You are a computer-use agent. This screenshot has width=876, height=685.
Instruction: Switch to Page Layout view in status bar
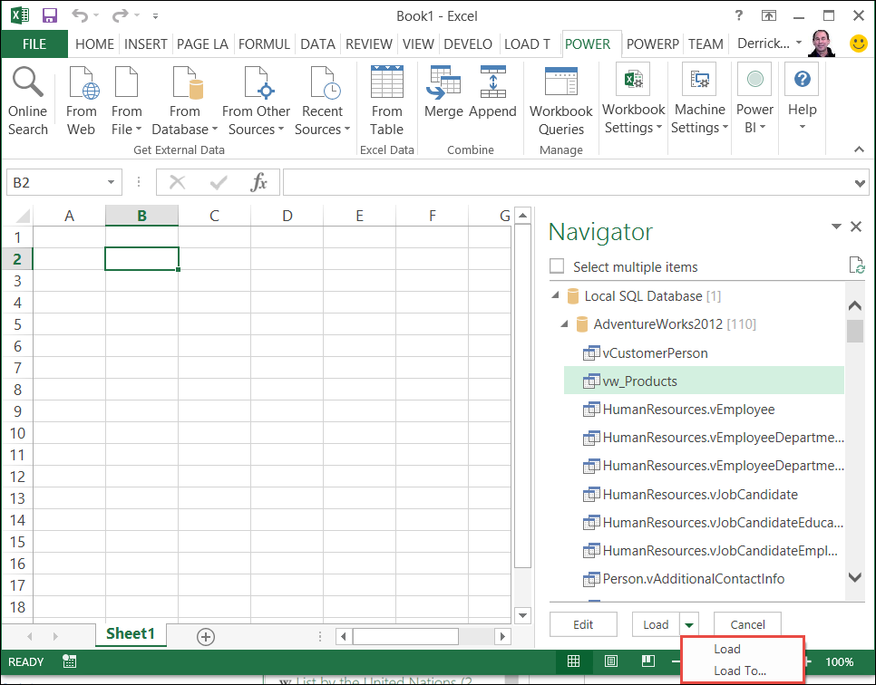point(611,661)
